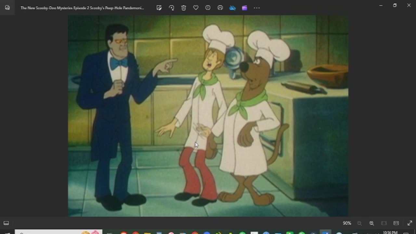Click the displayed cartoon image
416x234 pixels.
point(208,116)
